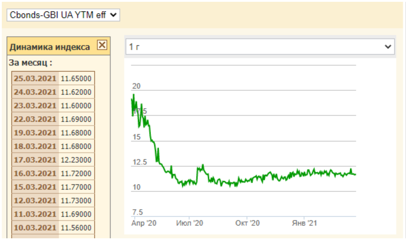Select date 18.03.2021 in the table
The height and width of the screenshot is (241, 408).
click(35, 146)
